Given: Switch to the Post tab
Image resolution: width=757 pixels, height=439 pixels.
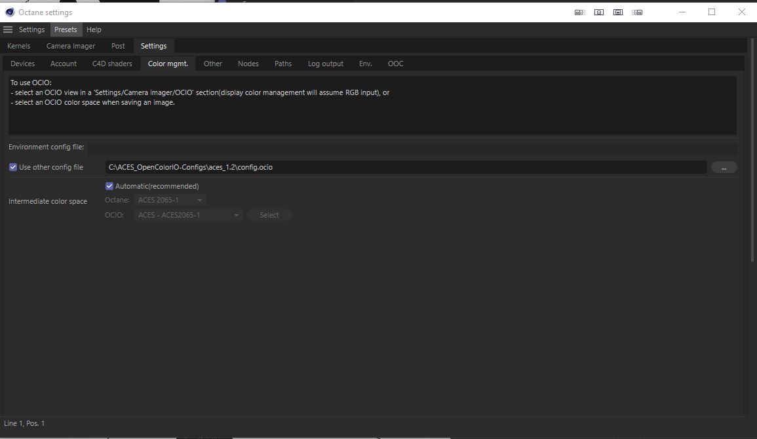Looking at the screenshot, I should coord(118,46).
